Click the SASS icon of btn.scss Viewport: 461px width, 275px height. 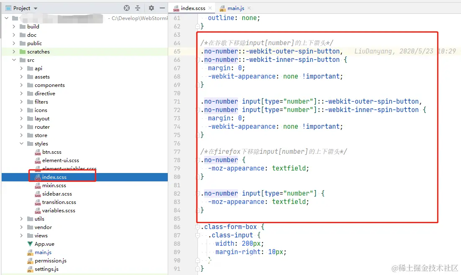click(x=38, y=153)
